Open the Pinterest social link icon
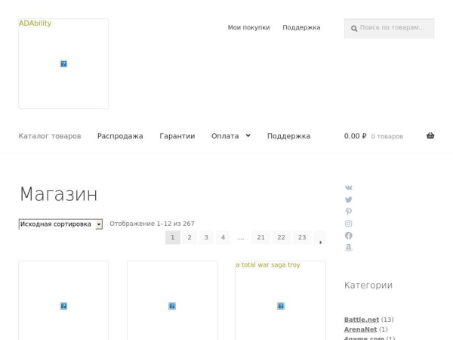Image resolution: width=453 pixels, height=340 pixels. click(348, 212)
